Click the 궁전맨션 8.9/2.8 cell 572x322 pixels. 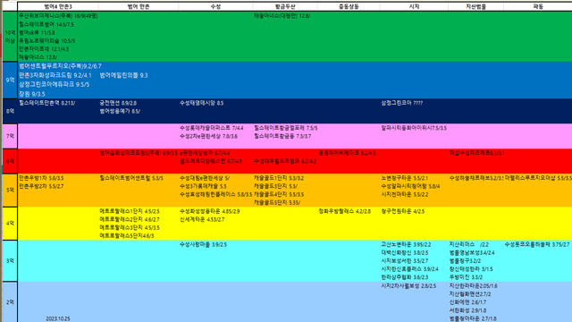[x=118, y=103]
